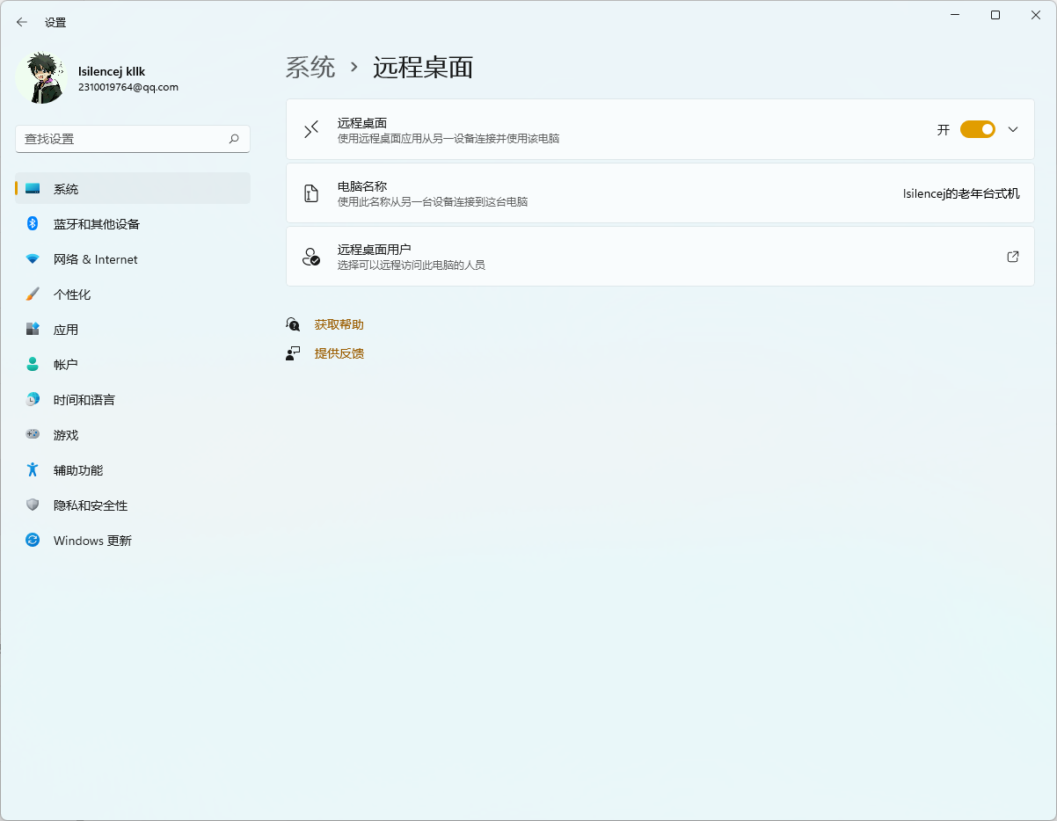Viewport: 1057px width, 821px height.
Task: Toggle 远程桌面 off and back on
Action: [977, 128]
